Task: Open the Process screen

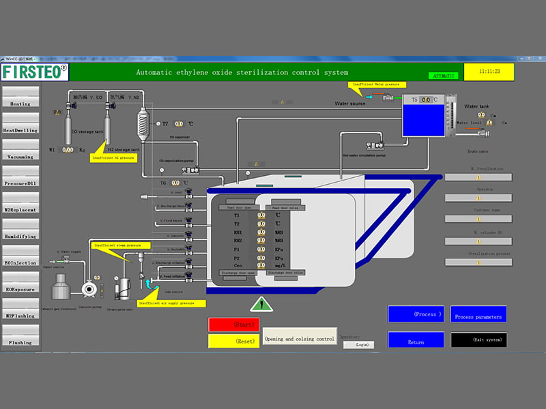Action: coord(416,314)
